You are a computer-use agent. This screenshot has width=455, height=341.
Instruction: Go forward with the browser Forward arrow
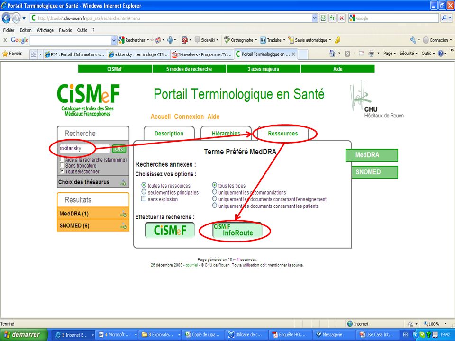coord(16,18)
